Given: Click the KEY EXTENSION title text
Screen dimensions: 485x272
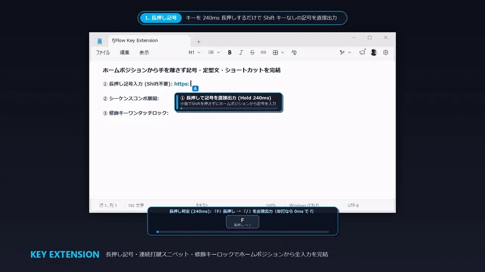Looking at the screenshot, I should 65,254.
